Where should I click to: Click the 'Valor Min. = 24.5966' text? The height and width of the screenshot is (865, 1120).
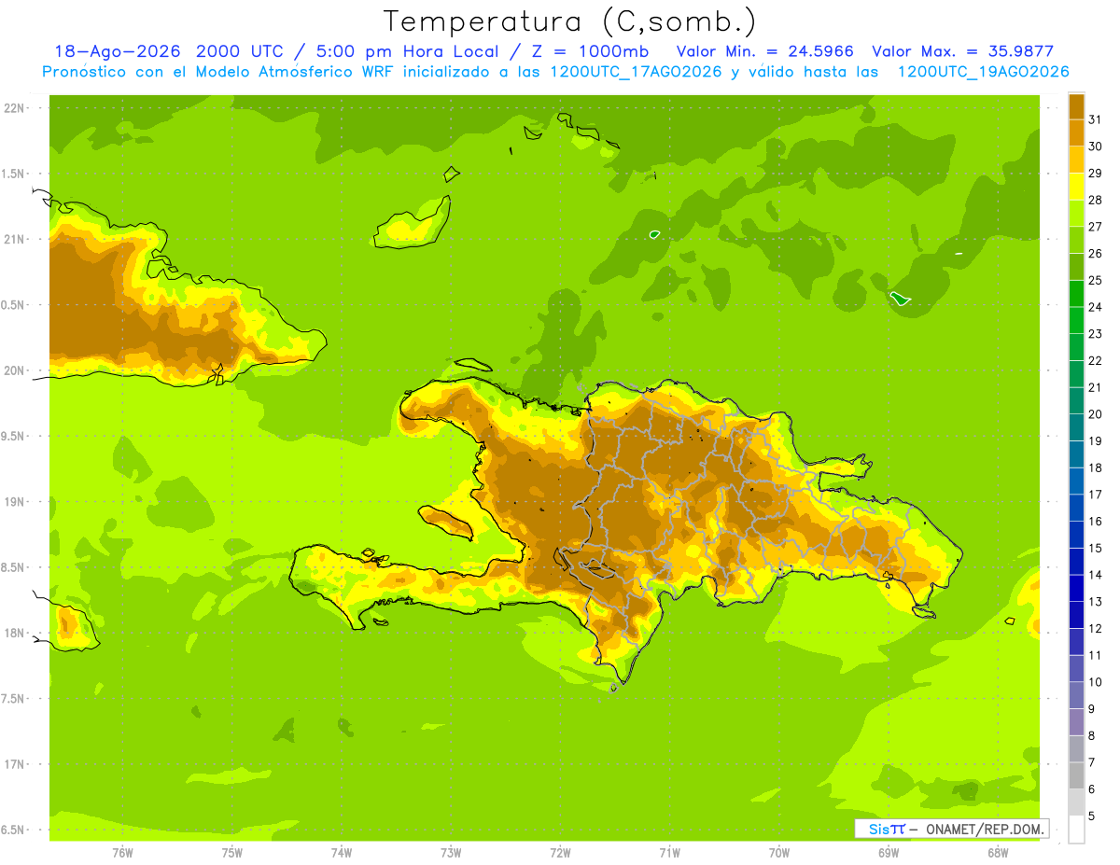pyautogui.click(x=764, y=51)
